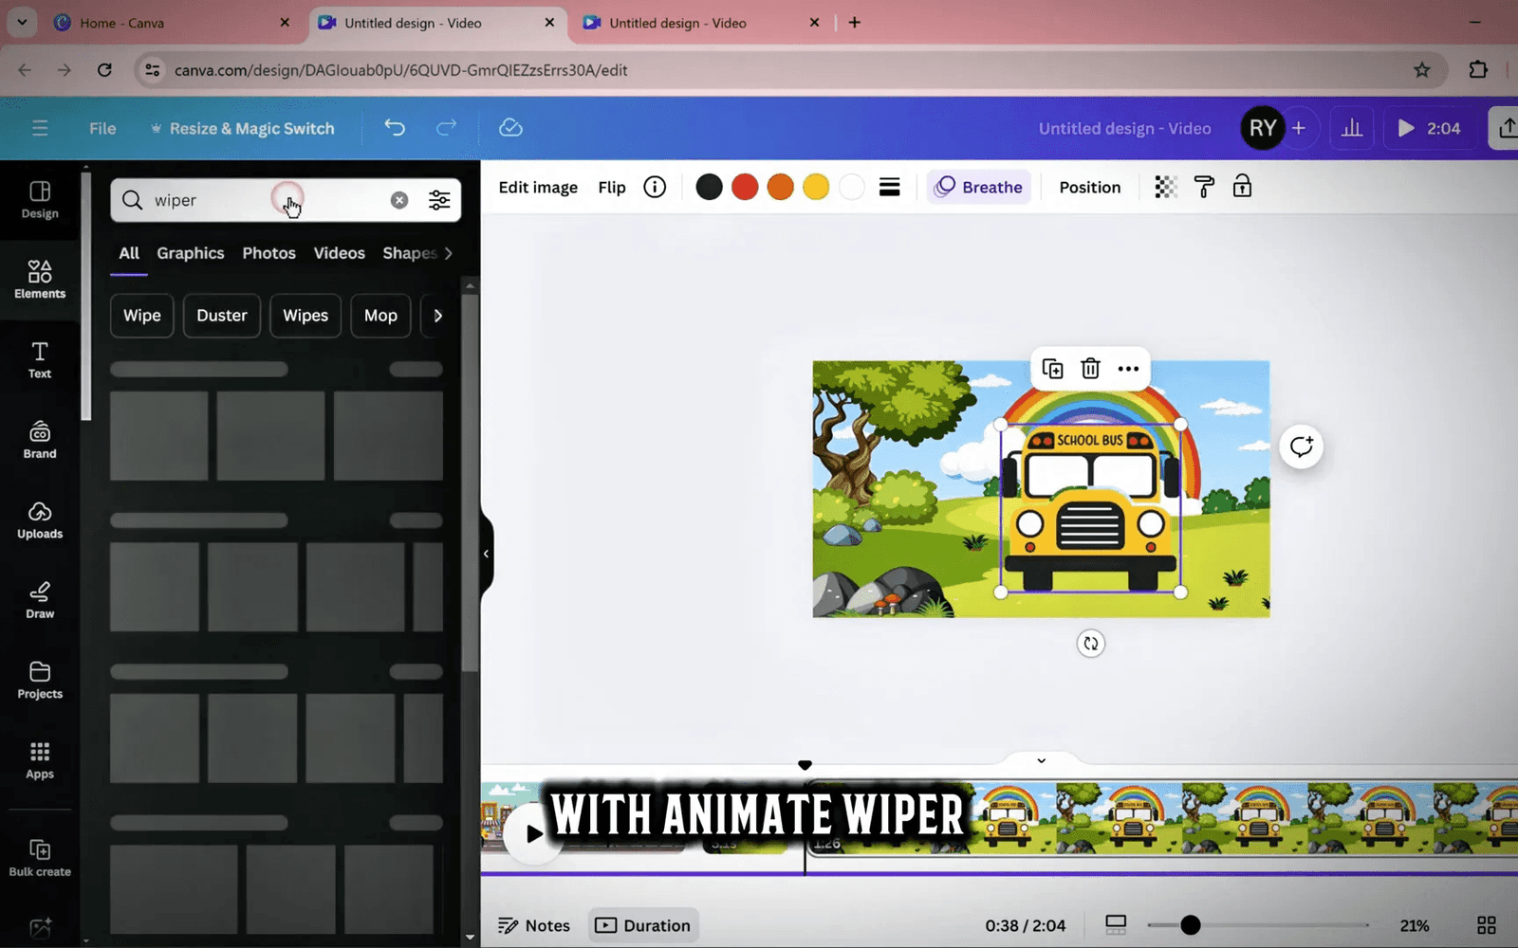Open the Notes panel
1518x948 pixels.
pyautogui.click(x=534, y=925)
